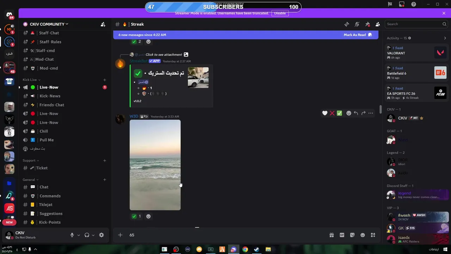Add red X reaction on W3D message
Viewport: 451px width, 254px height.
(x=332, y=113)
